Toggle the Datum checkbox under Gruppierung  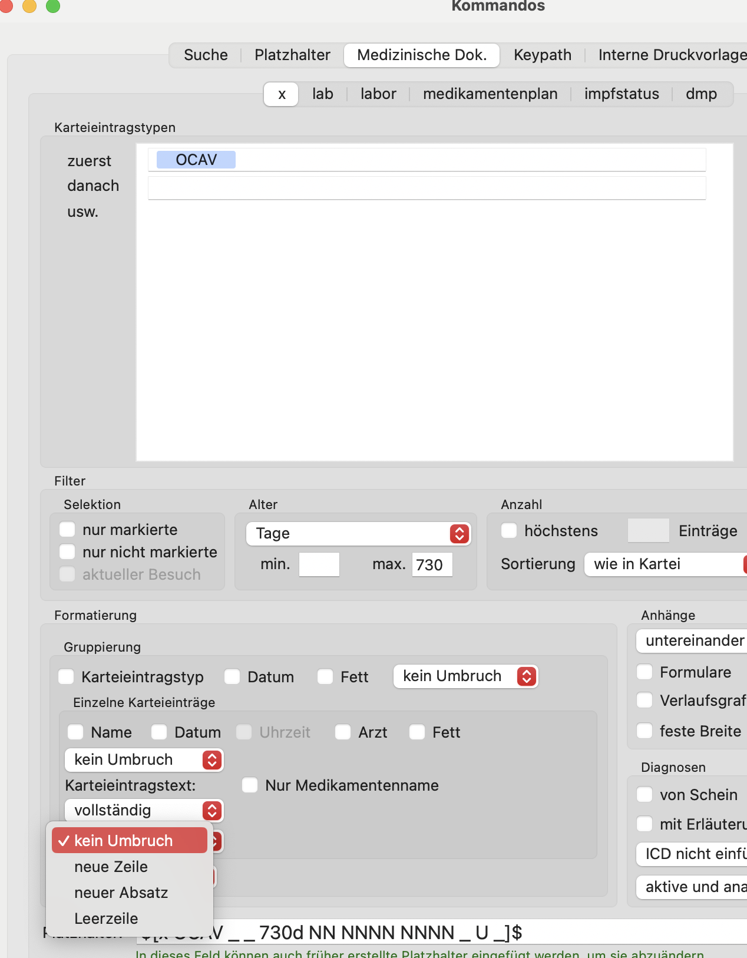pos(233,677)
